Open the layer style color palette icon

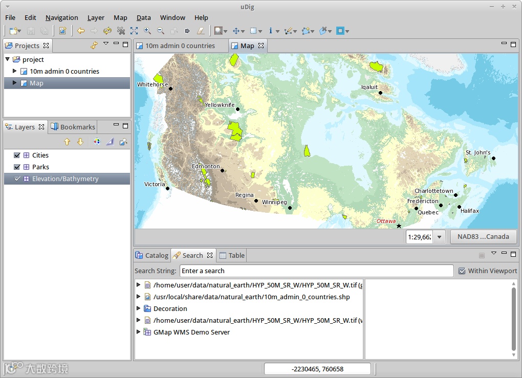(97, 142)
